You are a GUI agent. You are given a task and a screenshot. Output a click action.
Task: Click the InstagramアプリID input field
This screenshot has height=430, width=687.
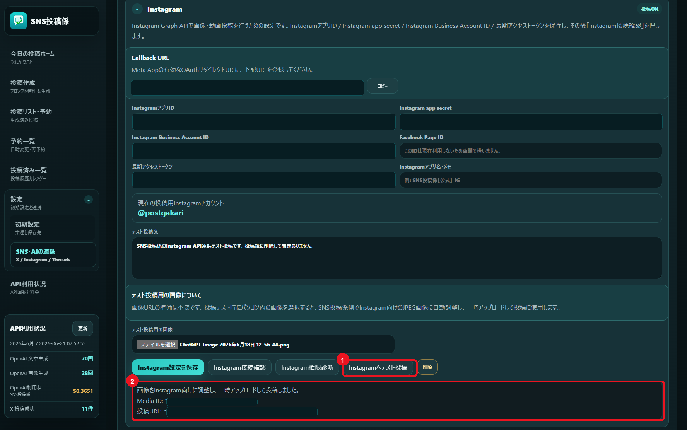click(264, 122)
